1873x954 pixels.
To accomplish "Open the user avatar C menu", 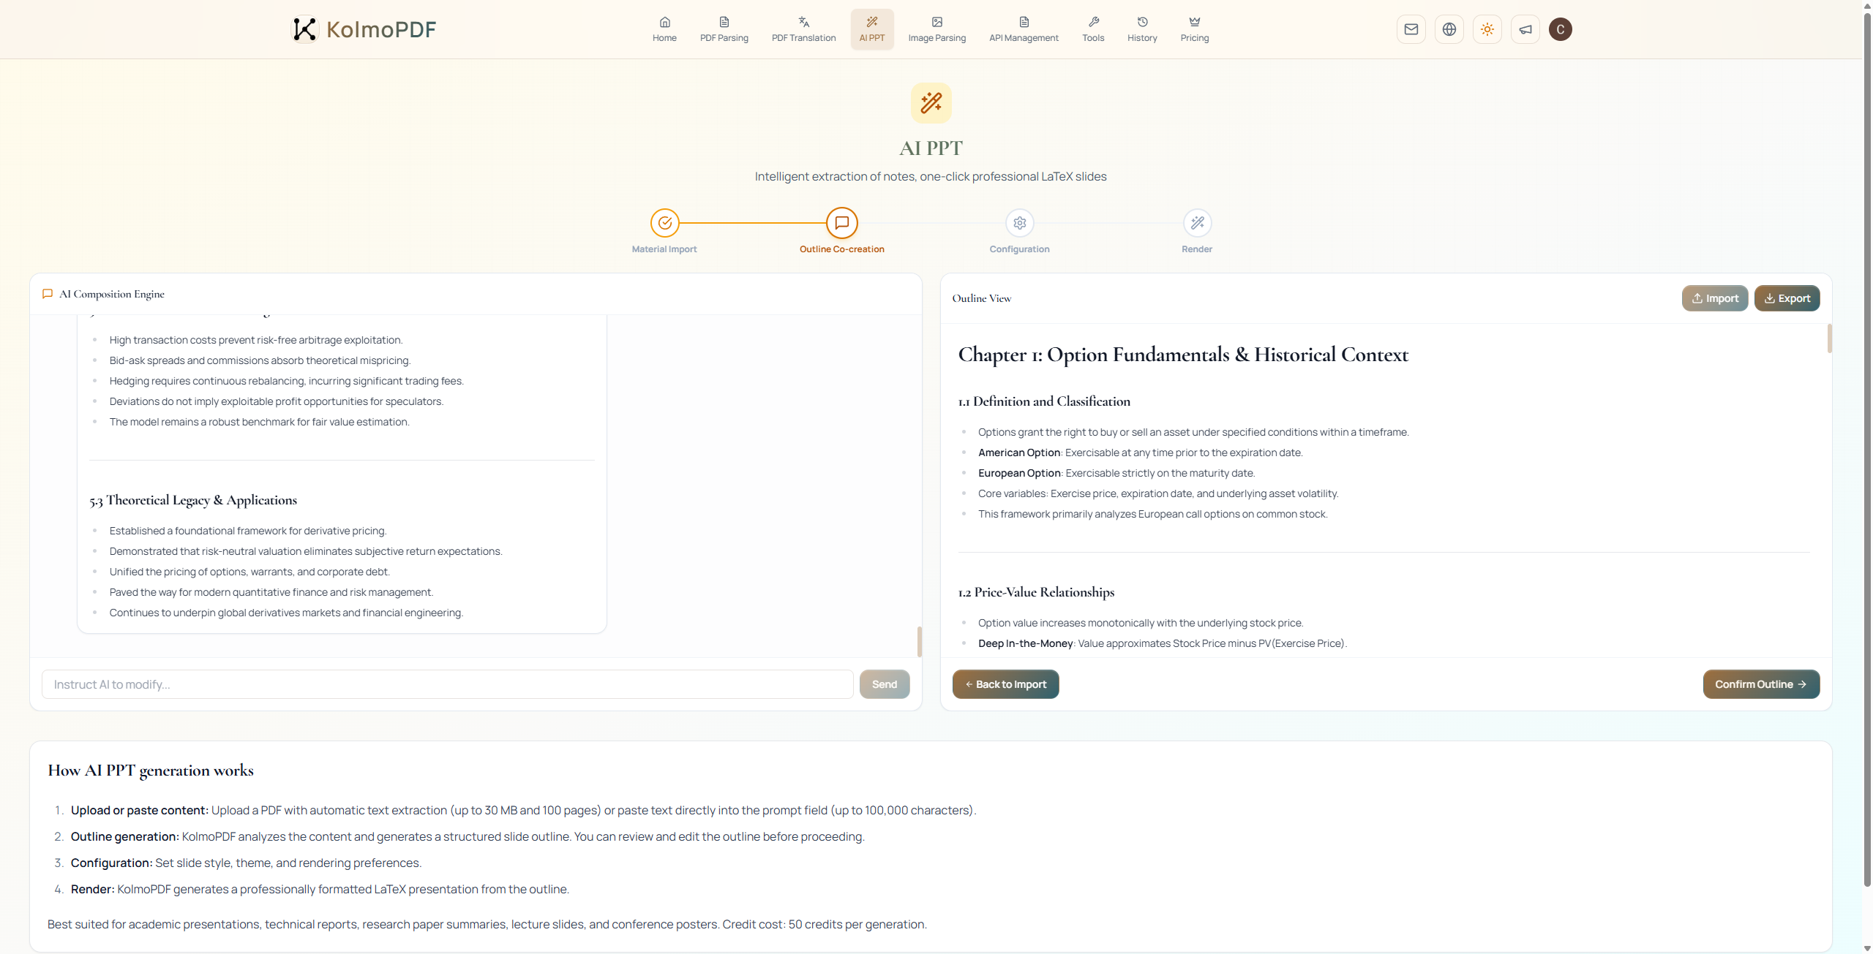I will 1560,29.
